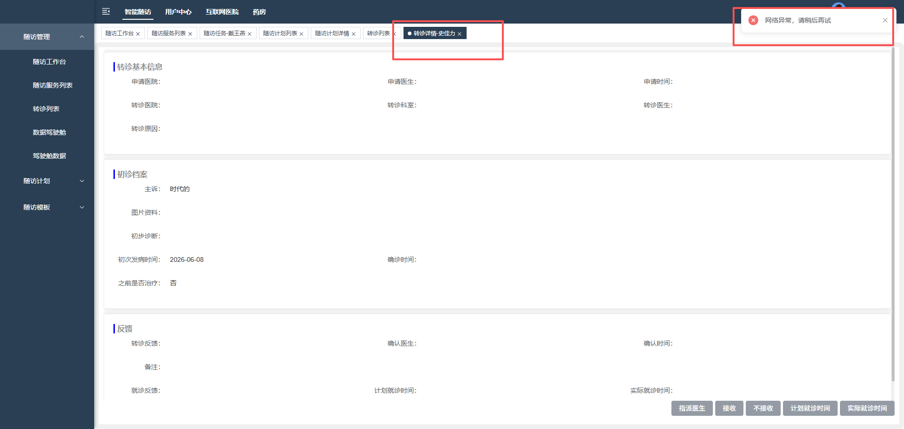This screenshot has height=429, width=904.
Task: Open the 药房 top menu
Action: click(259, 12)
